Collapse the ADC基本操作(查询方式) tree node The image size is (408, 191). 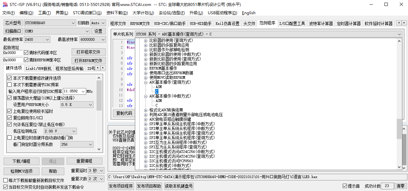[x=146, y=82]
